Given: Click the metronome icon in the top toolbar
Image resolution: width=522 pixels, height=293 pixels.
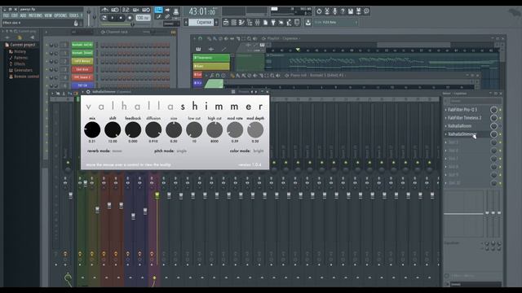Looking at the screenshot, I should point(105,10).
